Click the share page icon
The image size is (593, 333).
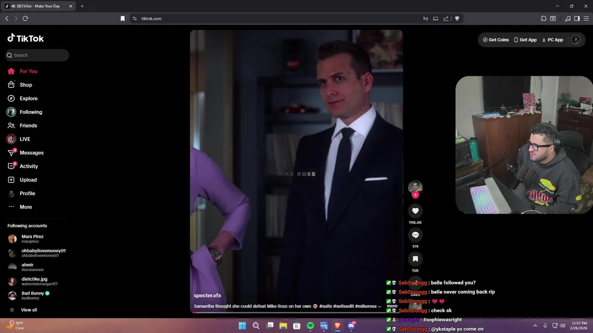click(x=446, y=18)
